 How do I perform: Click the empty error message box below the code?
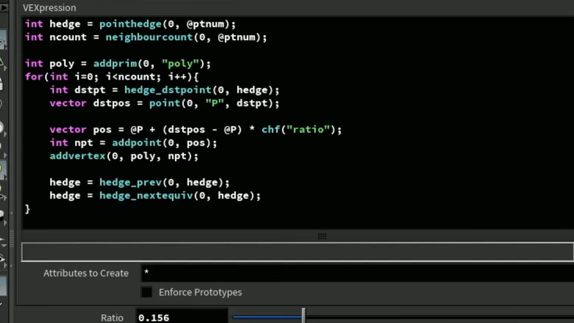[297, 252]
